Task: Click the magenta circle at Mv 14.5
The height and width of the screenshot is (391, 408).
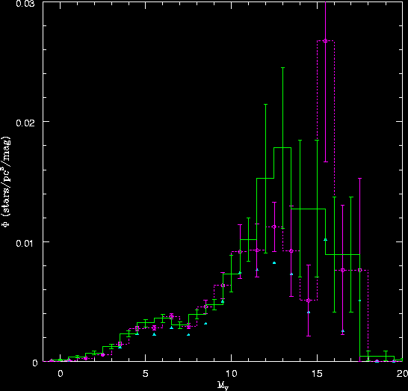Action: click(x=309, y=301)
